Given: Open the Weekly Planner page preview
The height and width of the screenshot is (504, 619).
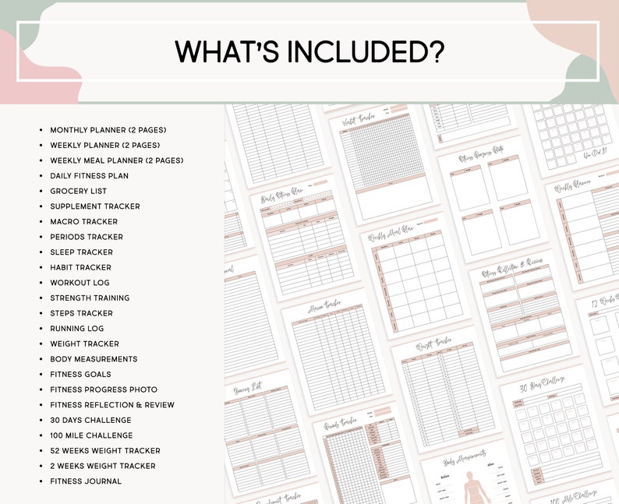Looking at the screenshot, I should click(x=582, y=229).
